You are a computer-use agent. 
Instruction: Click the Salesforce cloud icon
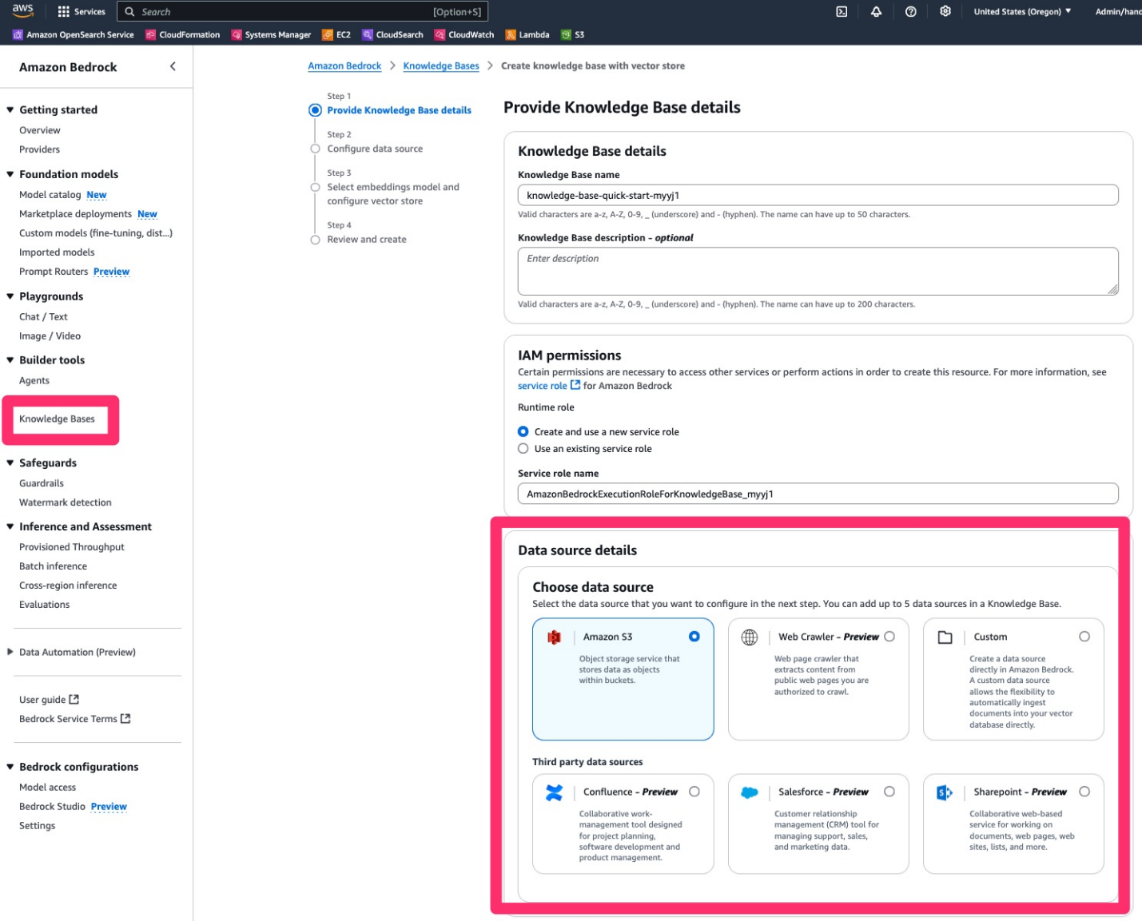point(750,792)
